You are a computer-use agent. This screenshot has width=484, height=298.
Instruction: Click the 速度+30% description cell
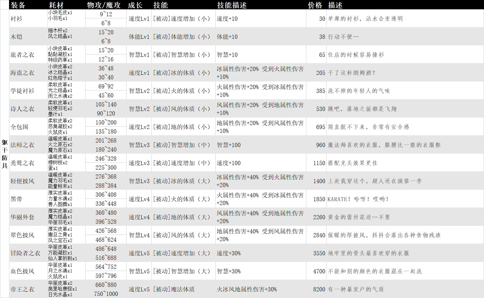point(261,253)
